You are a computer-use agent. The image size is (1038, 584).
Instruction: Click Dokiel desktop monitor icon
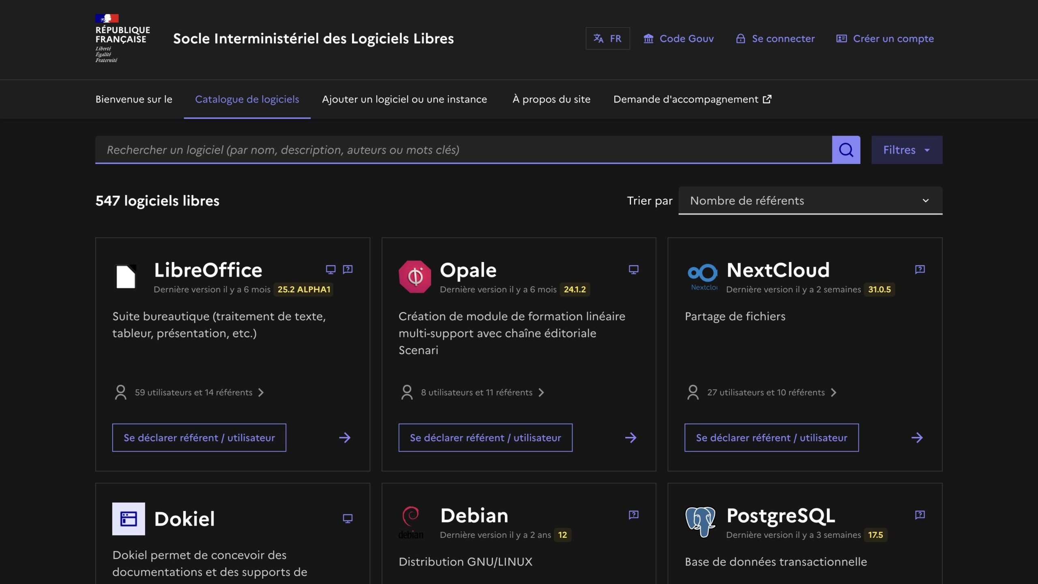click(x=347, y=518)
